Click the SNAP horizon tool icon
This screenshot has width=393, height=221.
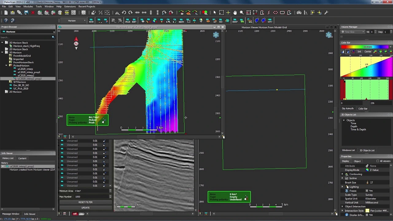[235, 21]
